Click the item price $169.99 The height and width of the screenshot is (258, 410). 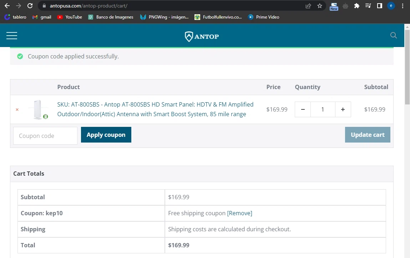click(x=277, y=109)
